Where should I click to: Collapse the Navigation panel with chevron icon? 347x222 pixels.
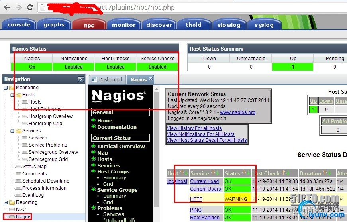click(81, 79)
